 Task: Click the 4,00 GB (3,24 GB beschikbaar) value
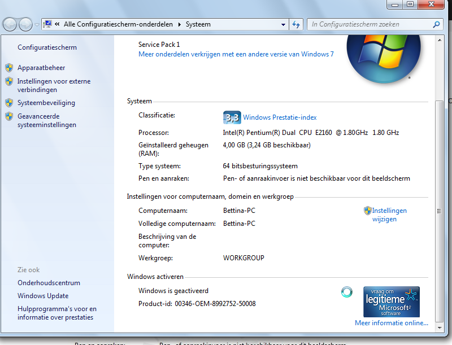pyautogui.click(x=267, y=145)
